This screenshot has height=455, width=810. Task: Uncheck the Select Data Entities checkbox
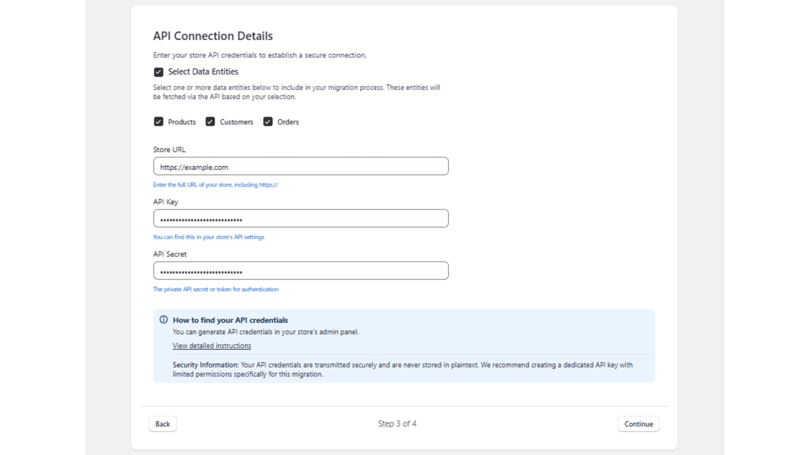(157, 72)
